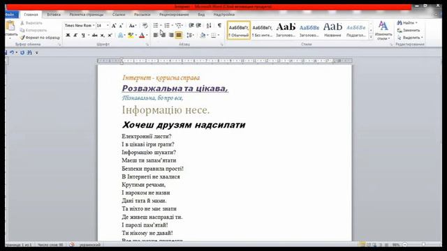Open the Стили pane dialog launcher

point(391,45)
